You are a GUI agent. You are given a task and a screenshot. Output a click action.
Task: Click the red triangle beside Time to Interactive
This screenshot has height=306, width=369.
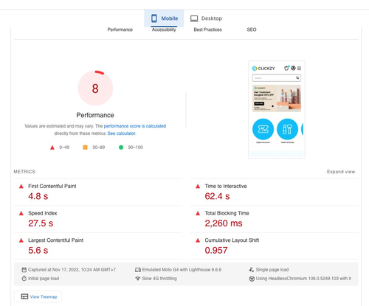(198, 187)
